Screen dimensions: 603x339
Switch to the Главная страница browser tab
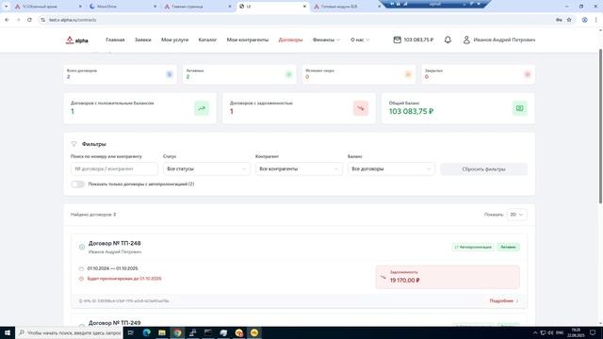[197, 7]
